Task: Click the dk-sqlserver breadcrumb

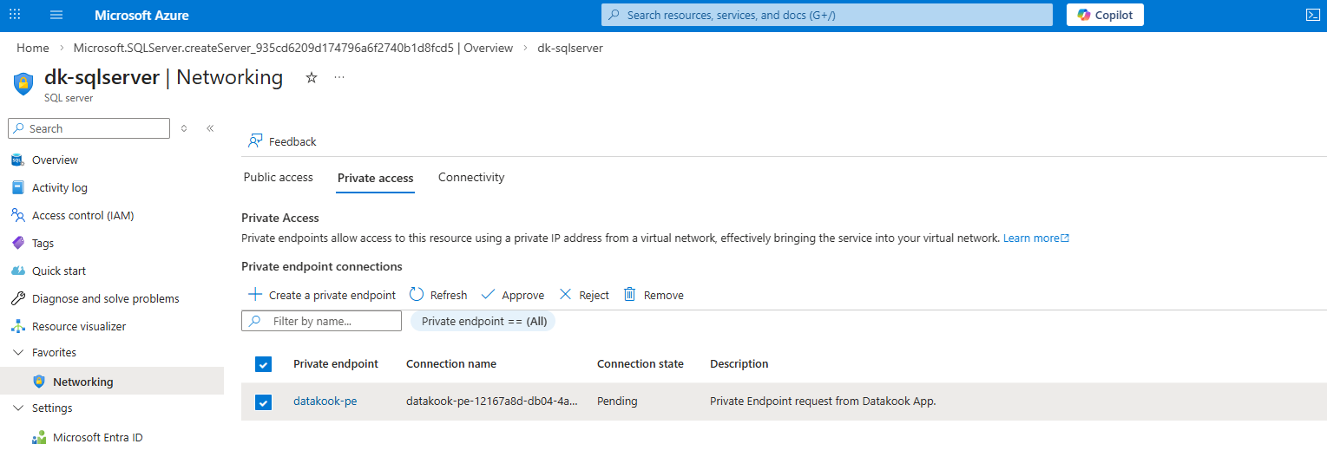Action: click(x=570, y=48)
